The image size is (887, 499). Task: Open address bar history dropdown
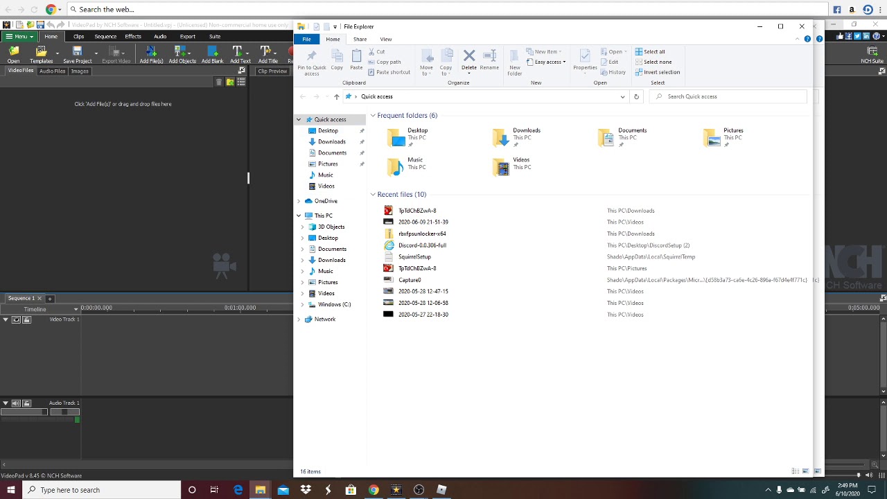coord(623,96)
